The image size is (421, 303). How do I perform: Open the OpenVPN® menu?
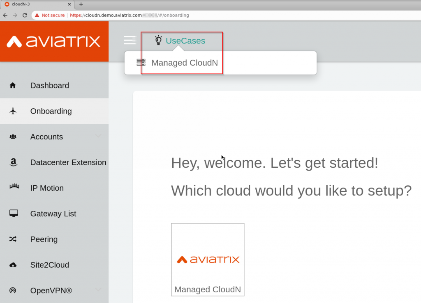click(x=54, y=290)
